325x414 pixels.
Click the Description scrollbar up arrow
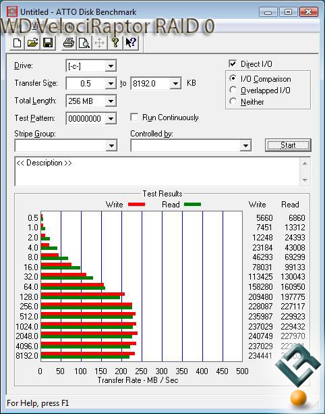(x=305, y=163)
